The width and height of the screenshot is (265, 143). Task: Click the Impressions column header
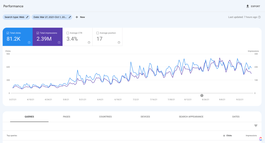[251, 136]
